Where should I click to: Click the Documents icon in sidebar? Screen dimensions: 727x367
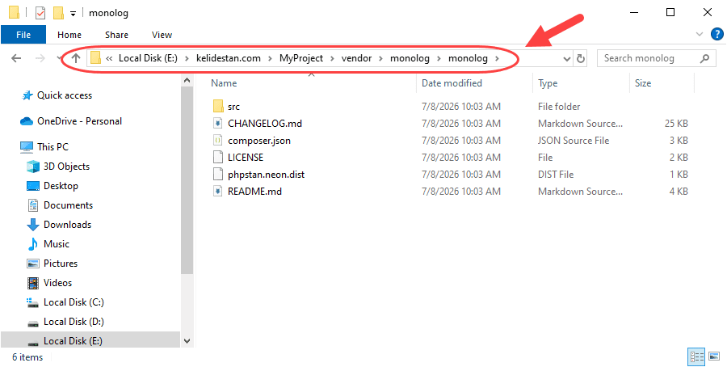point(33,205)
